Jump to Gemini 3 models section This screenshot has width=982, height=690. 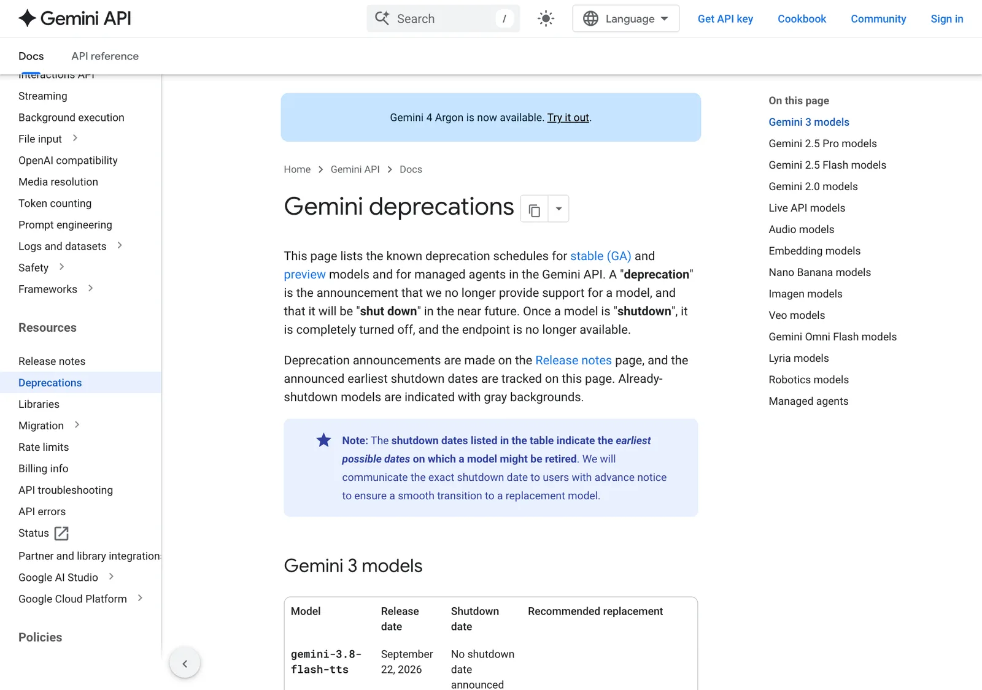tap(809, 122)
